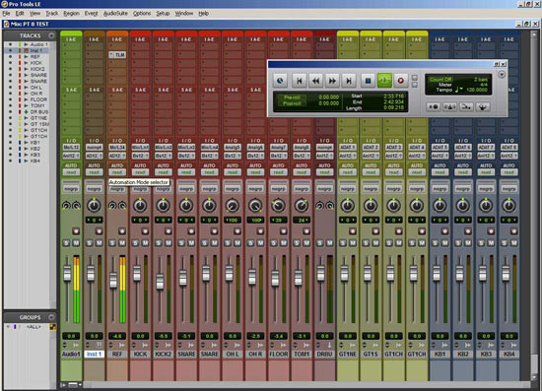Click the Pre-roll button in the transport
Image resolution: width=542 pixels, height=391 pixels.
(x=292, y=98)
